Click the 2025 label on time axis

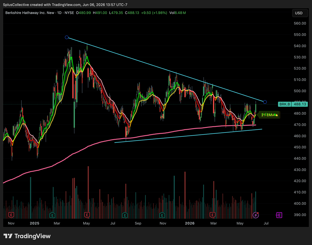34,223
